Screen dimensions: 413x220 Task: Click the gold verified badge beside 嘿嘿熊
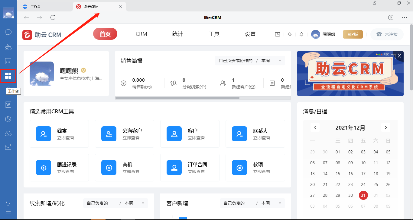(x=83, y=71)
